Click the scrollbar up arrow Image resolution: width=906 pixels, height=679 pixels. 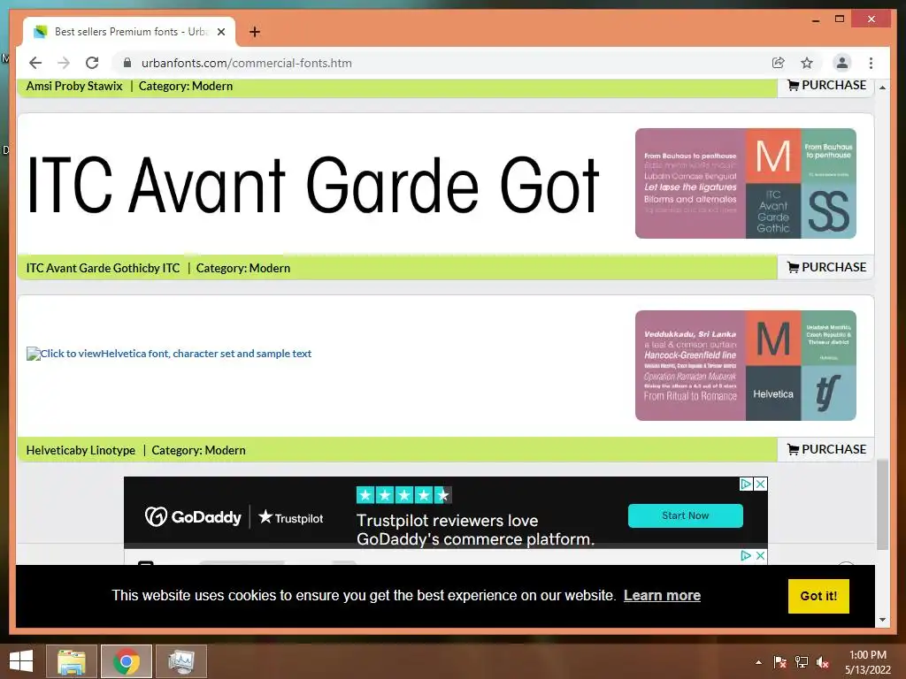pos(882,88)
